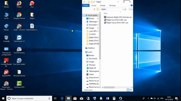Select Autocom-Delphi-2014-Activator.rar file
Image resolution: width=181 pixels, height=101 pixels.
[x=118, y=17]
